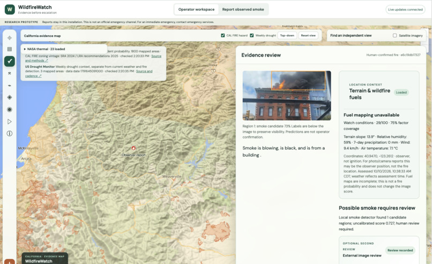Click the WildfireWatch map legend card

[x=44, y=259]
